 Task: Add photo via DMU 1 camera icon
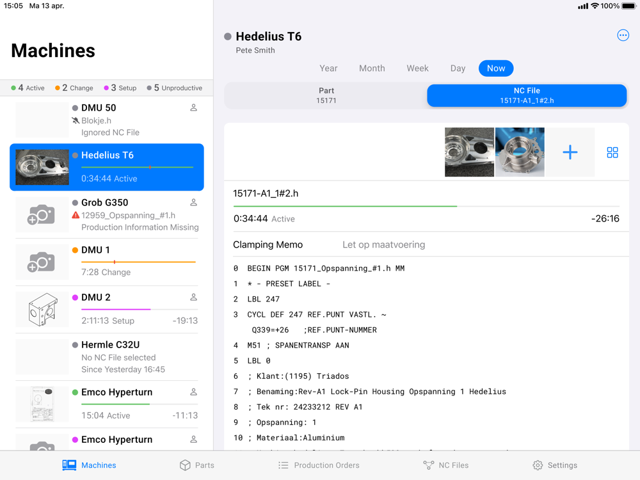click(x=41, y=262)
